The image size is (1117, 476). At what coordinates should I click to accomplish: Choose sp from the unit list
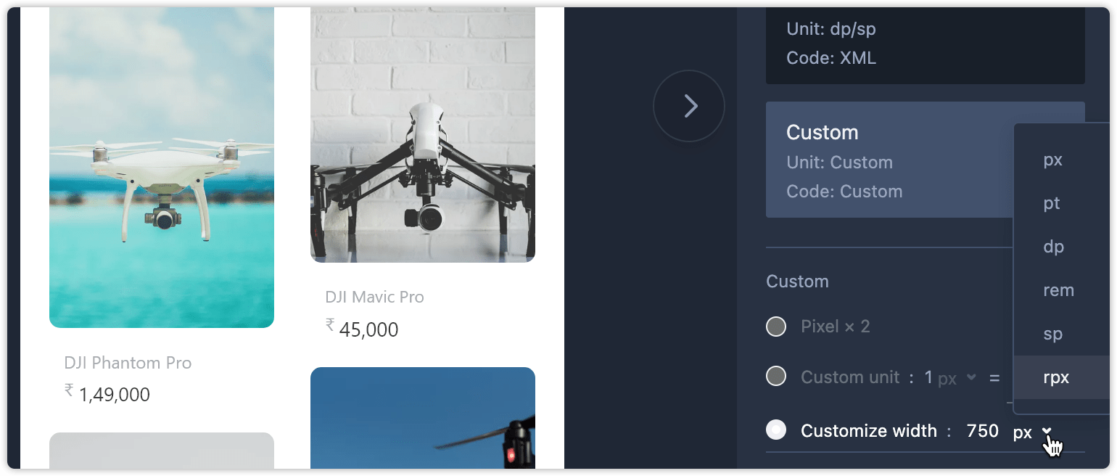(1061, 334)
